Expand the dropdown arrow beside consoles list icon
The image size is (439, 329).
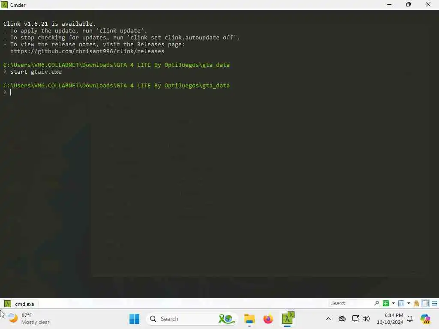409,303
